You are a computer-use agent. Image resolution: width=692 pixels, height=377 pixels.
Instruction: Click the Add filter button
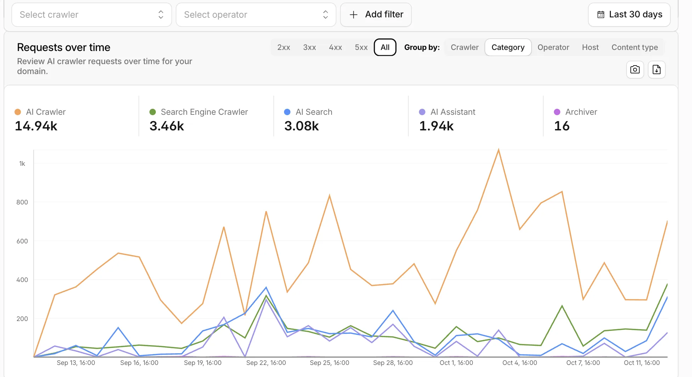click(x=376, y=15)
